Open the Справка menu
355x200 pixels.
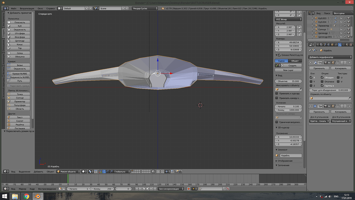pyautogui.click(x=50, y=8)
